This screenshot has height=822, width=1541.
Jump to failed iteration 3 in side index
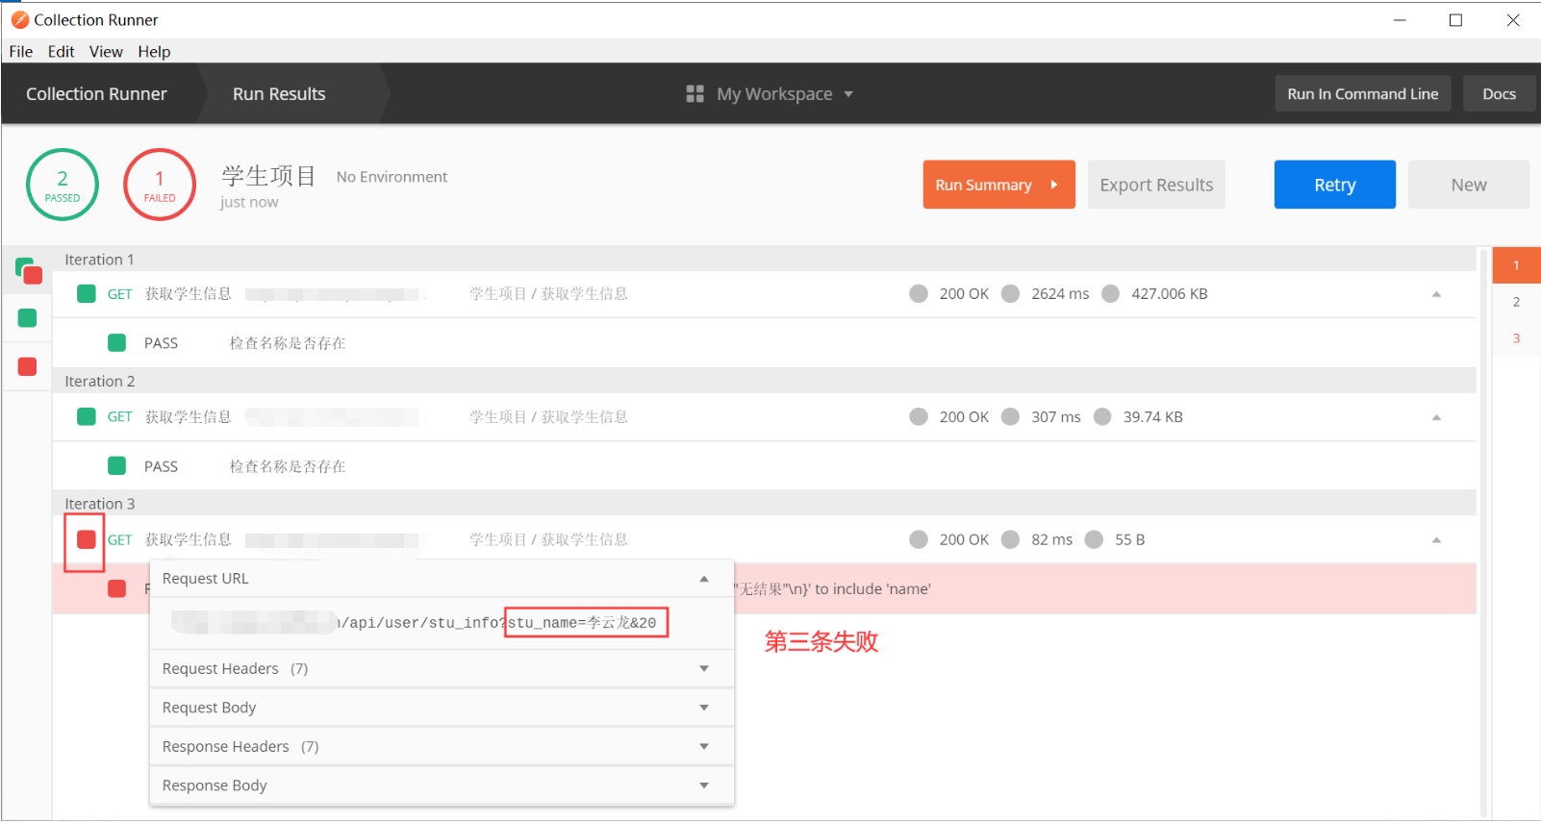[x=1516, y=338]
